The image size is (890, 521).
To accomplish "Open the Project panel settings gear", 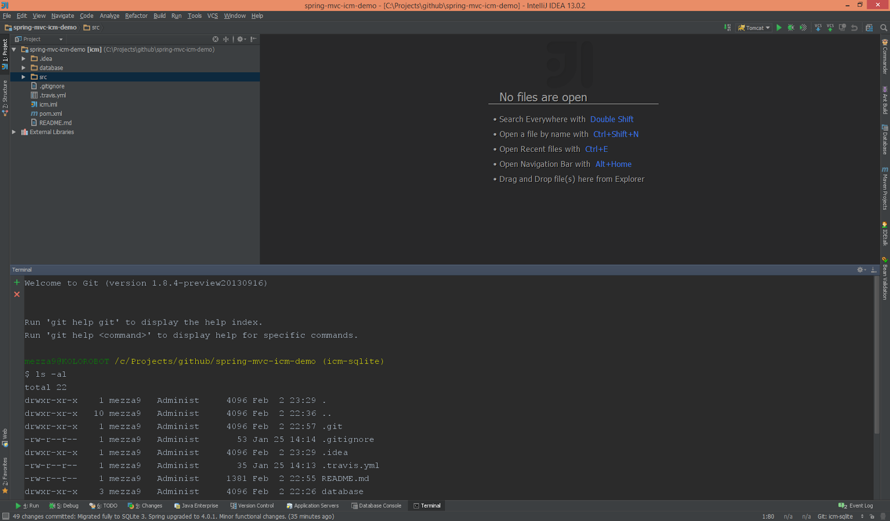I will (x=240, y=39).
